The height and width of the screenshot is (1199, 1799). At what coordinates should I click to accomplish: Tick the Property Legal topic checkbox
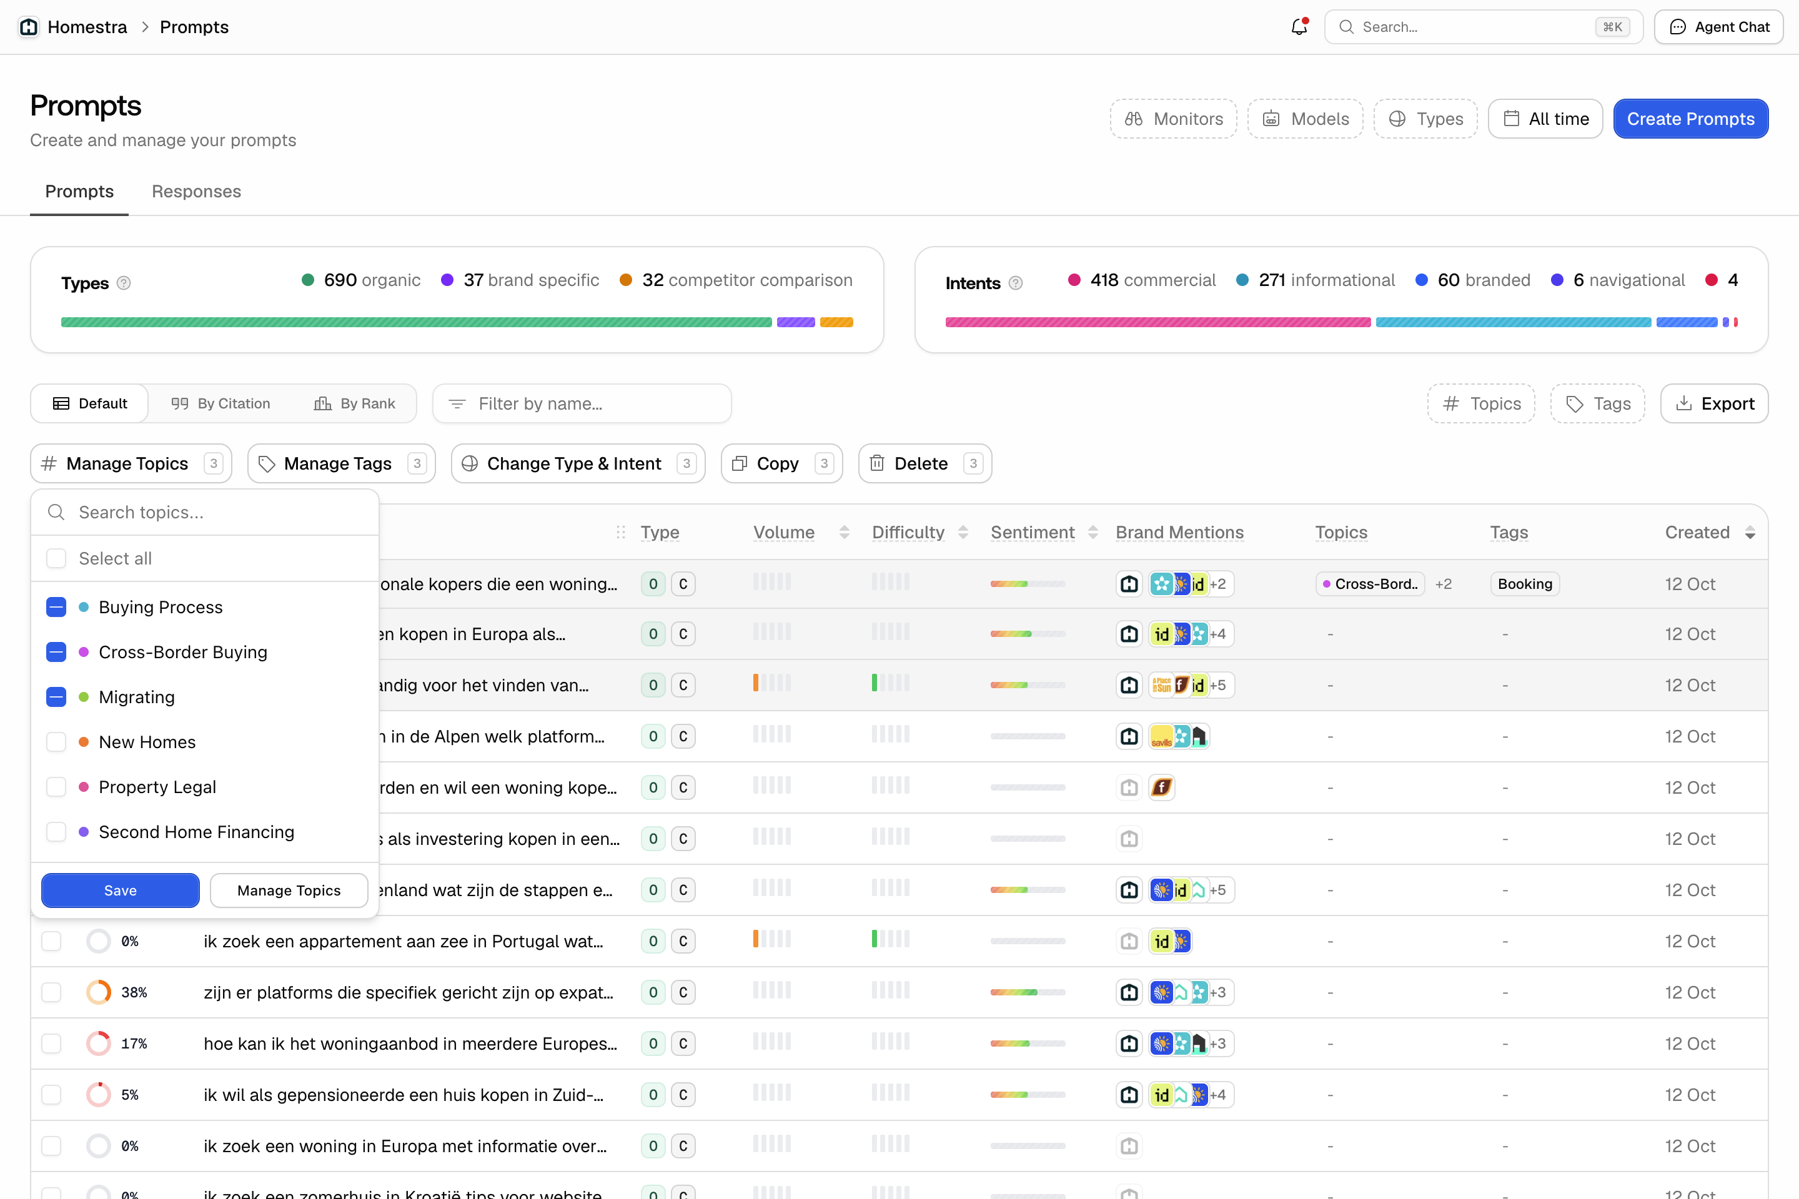[56, 787]
